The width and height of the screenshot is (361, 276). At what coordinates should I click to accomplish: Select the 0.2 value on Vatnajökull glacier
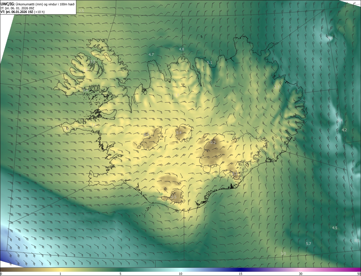[x=213, y=143]
